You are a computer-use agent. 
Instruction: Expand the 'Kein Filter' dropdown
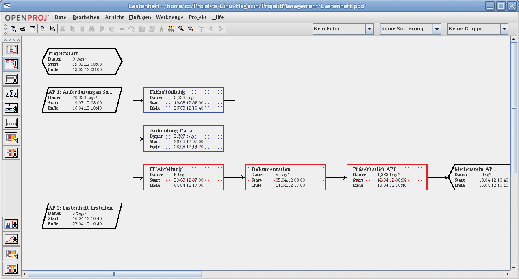click(x=369, y=29)
